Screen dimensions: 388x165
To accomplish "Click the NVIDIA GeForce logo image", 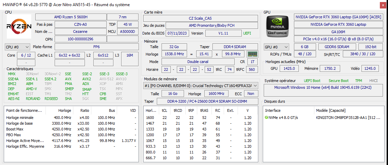I will point(277,26).
